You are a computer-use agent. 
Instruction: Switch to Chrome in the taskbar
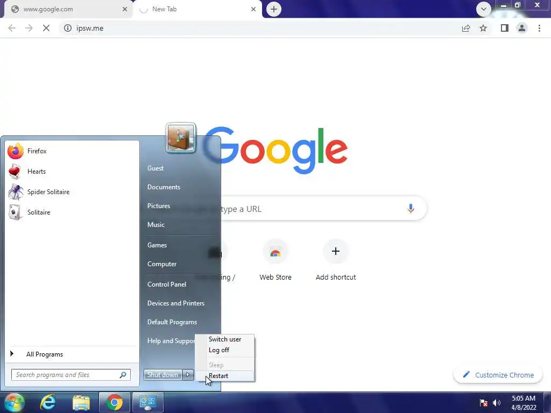(x=114, y=402)
